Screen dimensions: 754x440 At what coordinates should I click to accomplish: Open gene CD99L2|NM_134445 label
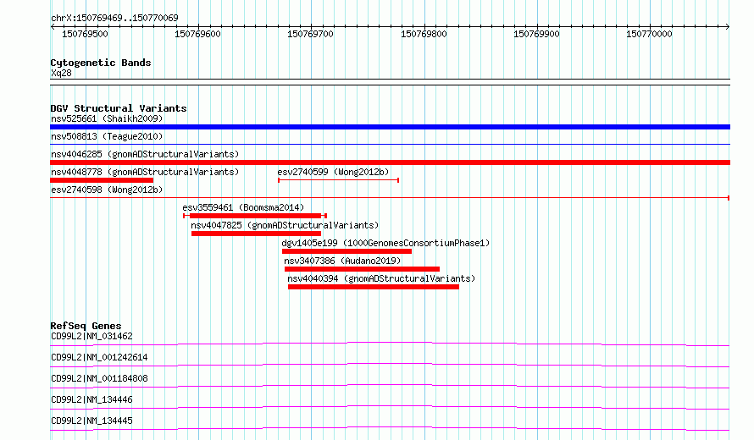[91, 421]
